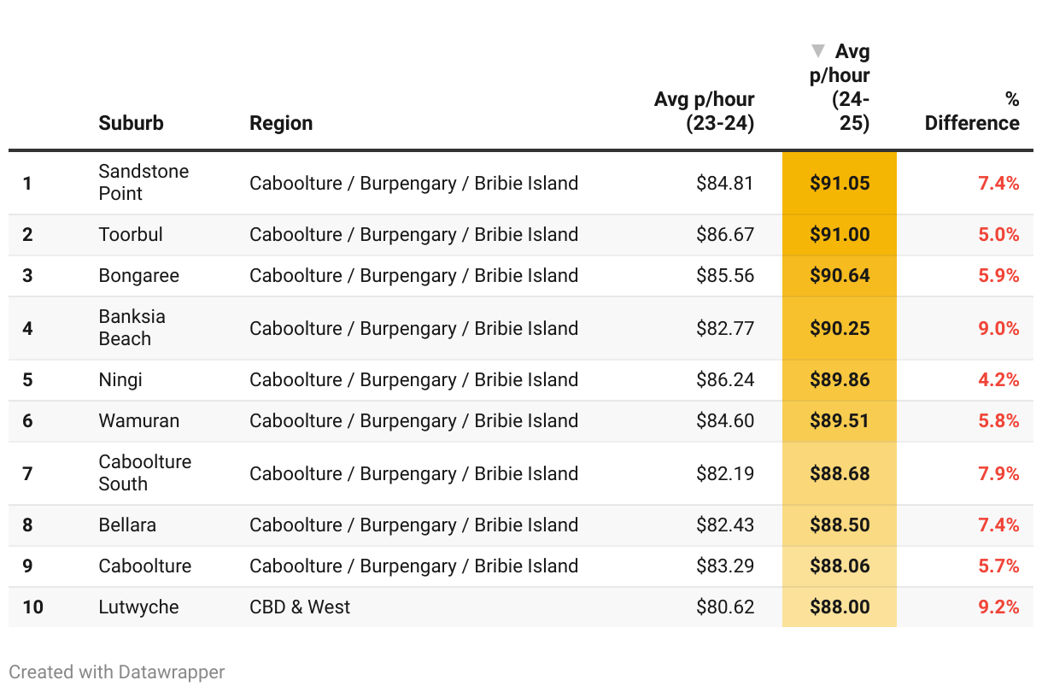1042x692 pixels.
Task: Click the Banksia Beach suburb cell
Action: [132, 328]
